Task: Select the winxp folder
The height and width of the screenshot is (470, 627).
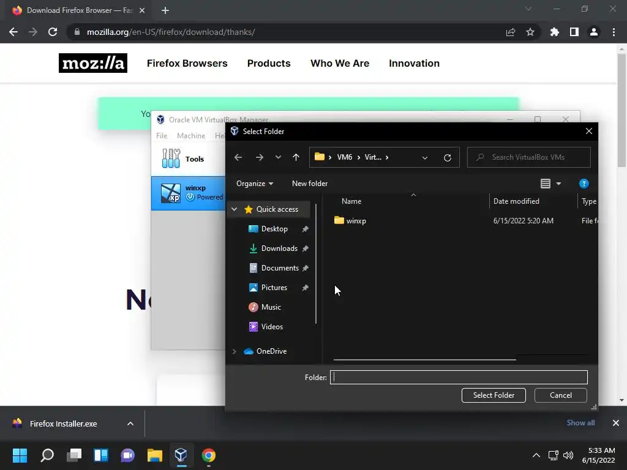Action: point(356,220)
